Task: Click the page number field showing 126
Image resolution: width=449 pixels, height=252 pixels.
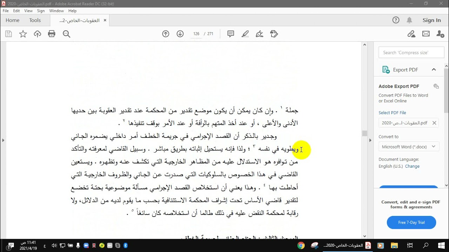Action: [x=196, y=34]
